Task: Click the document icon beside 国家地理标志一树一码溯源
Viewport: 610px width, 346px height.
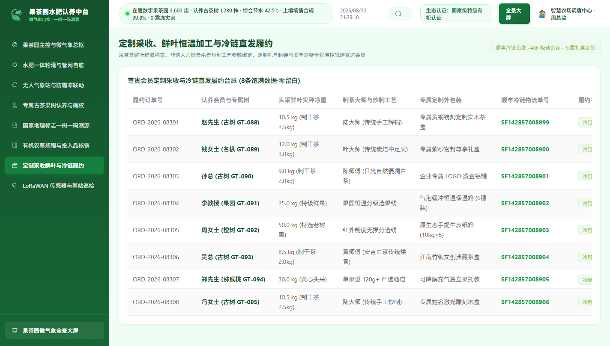Action: click(x=15, y=125)
